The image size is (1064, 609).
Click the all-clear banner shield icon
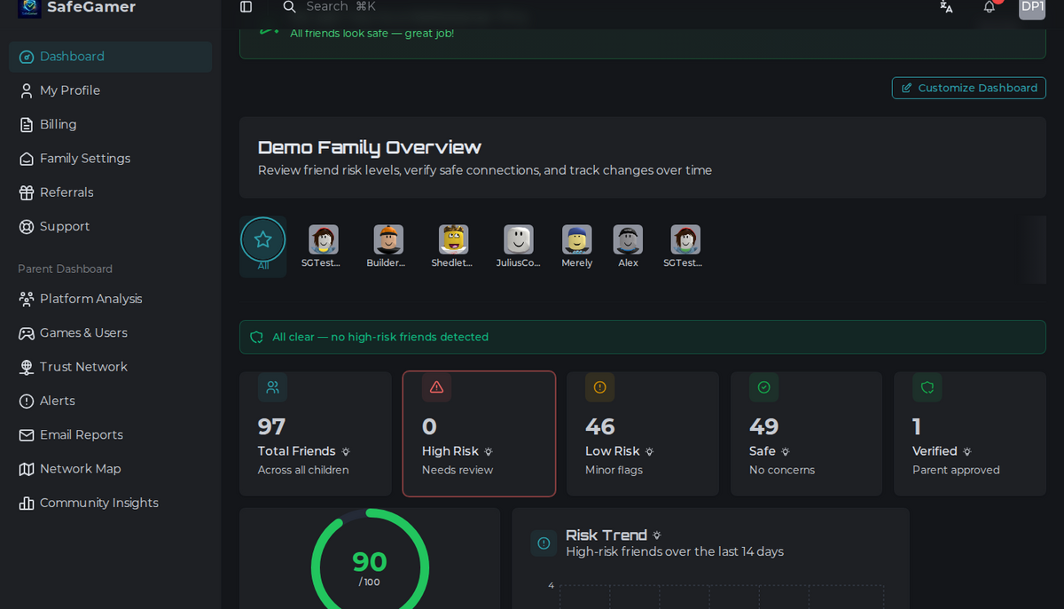pos(256,338)
